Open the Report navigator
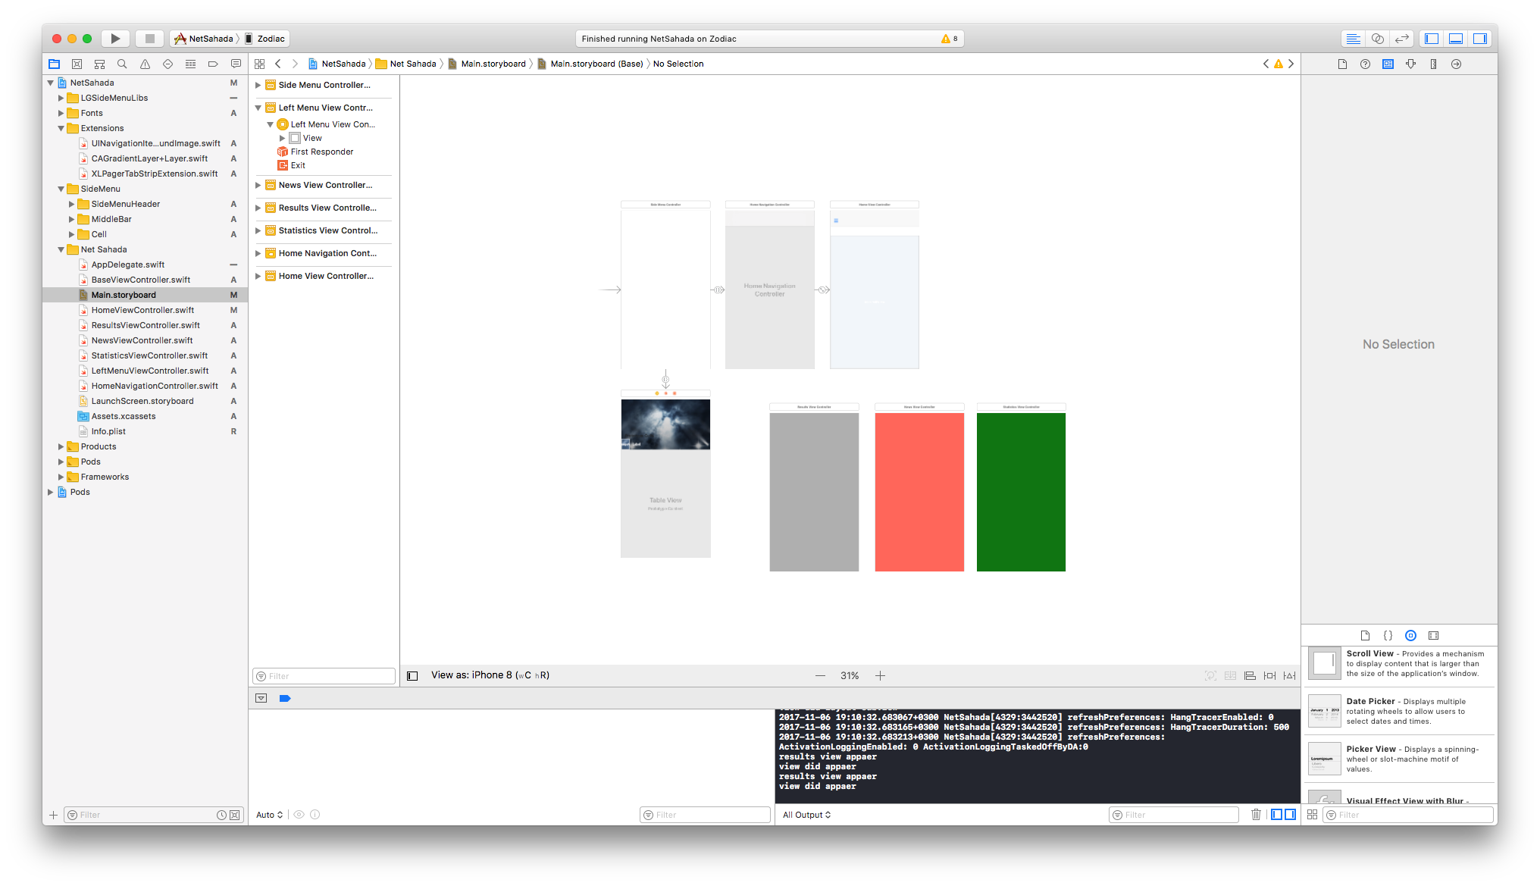Viewport: 1540px width, 886px height. (236, 64)
